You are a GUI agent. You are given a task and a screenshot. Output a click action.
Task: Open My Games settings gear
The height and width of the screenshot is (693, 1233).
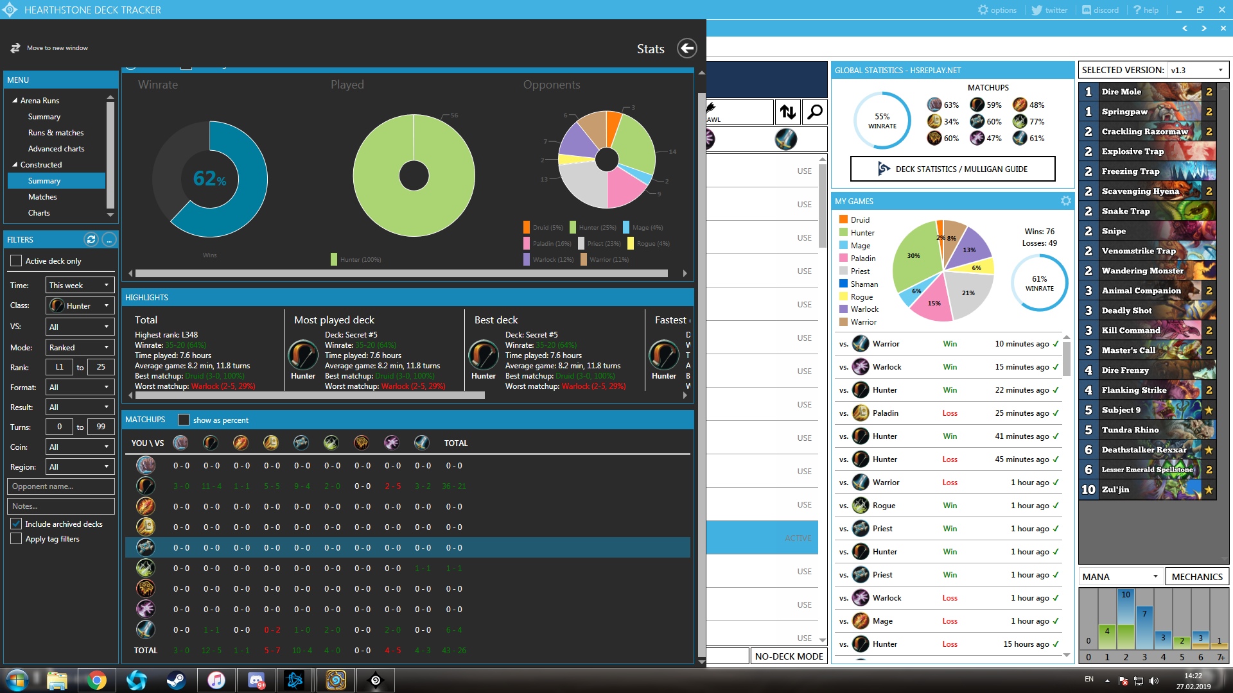point(1065,201)
